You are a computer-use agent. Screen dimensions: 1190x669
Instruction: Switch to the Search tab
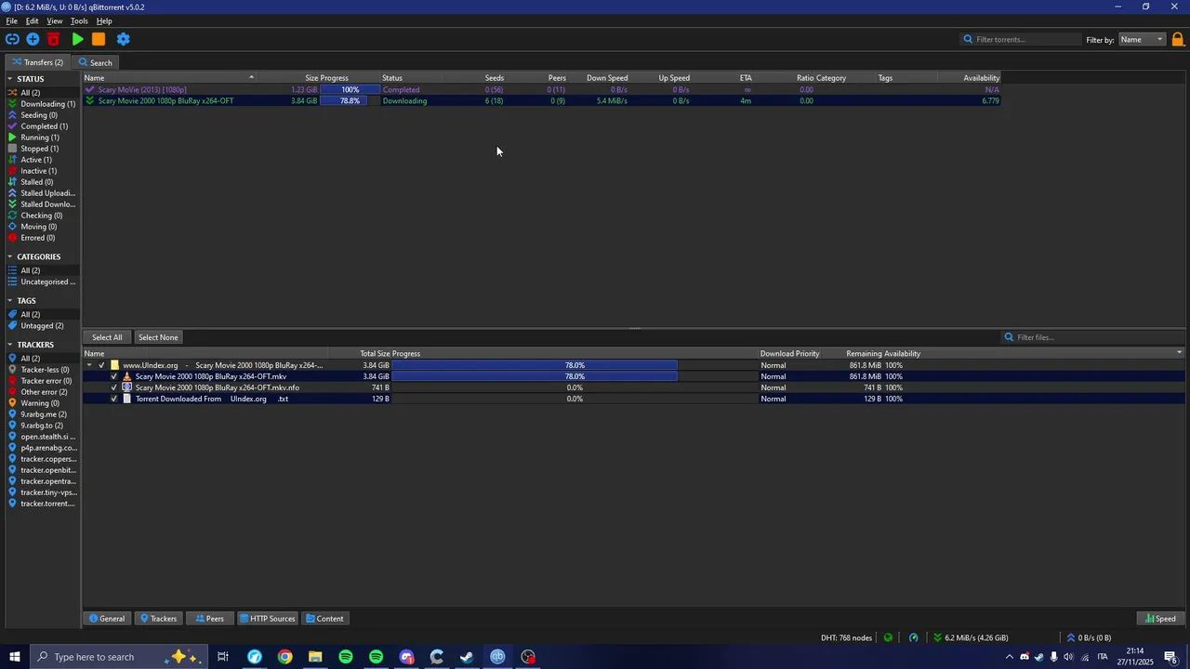95,62
